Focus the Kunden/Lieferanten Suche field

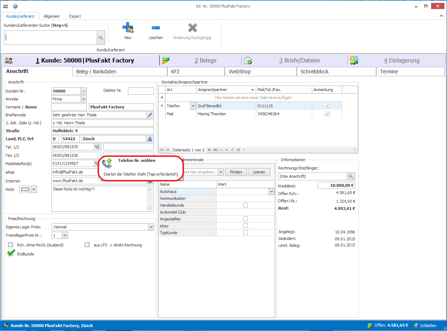coord(51,38)
